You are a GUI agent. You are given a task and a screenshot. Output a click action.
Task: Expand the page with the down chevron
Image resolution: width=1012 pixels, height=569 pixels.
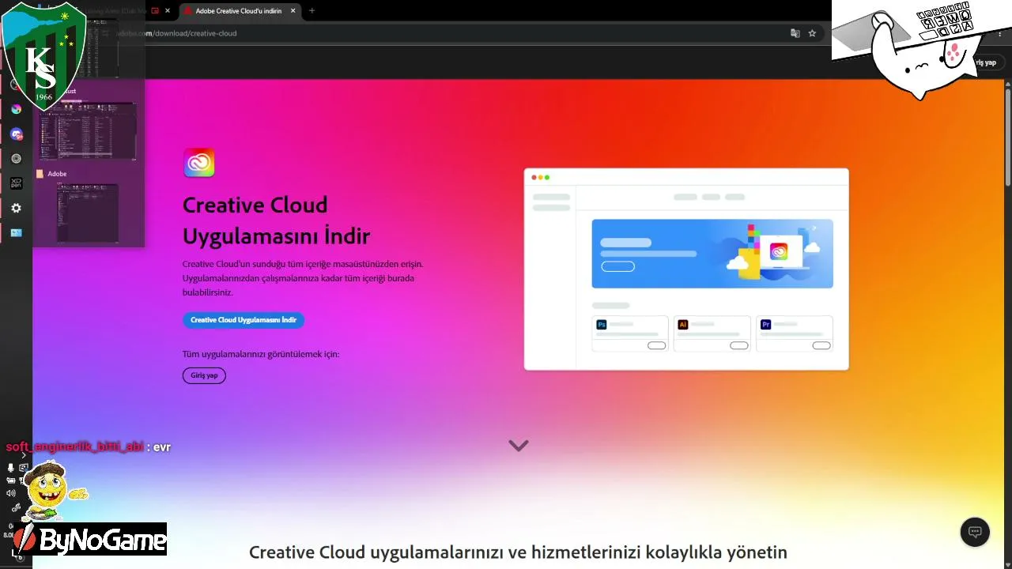519,446
